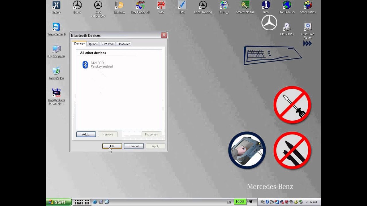Open the Recycle Bin

(56, 73)
